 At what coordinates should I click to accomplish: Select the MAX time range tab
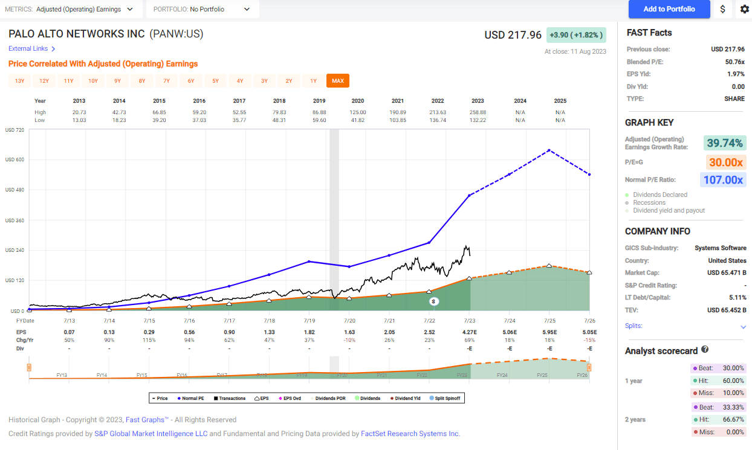(x=338, y=81)
